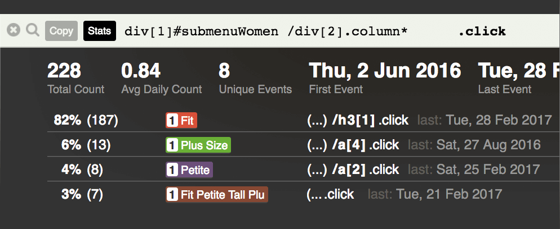Image resolution: width=560 pixels, height=229 pixels.
Task: Open the 6% (13) event row
Action: (x=303, y=145)
